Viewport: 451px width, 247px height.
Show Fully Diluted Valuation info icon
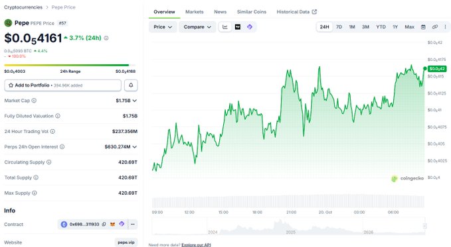pos(58,116)
